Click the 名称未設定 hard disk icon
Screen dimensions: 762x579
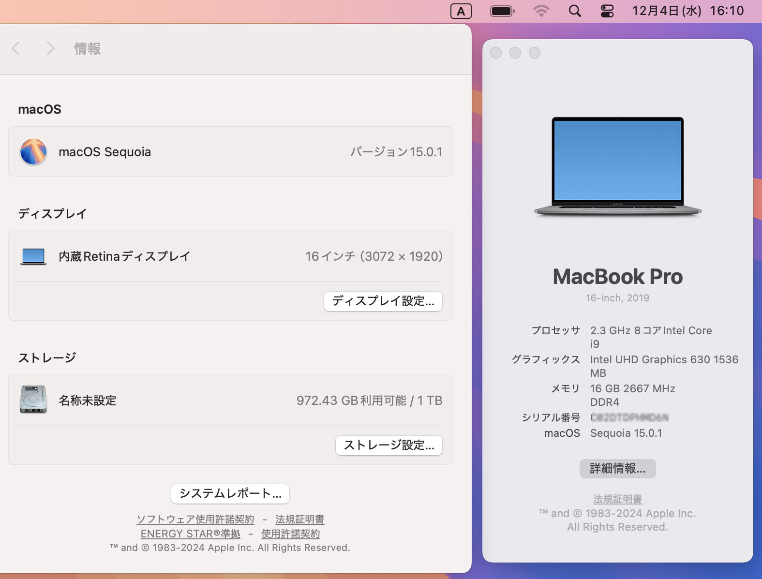(x=33, y=400)
